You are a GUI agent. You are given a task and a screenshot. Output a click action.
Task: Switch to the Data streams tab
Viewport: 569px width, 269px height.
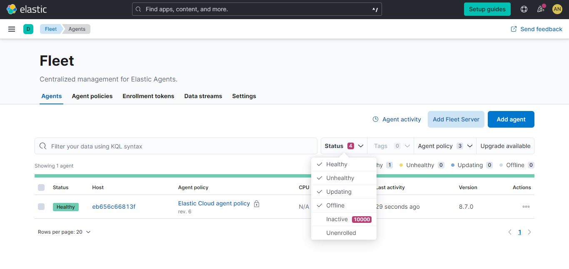click(203, 96)
